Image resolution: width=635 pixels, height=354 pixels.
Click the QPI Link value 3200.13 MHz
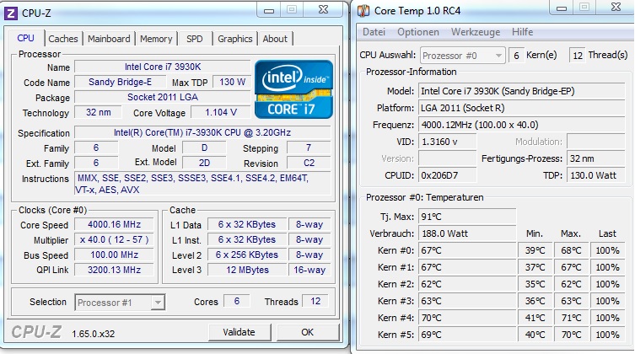pyautogui.click(x=114, y=270)
